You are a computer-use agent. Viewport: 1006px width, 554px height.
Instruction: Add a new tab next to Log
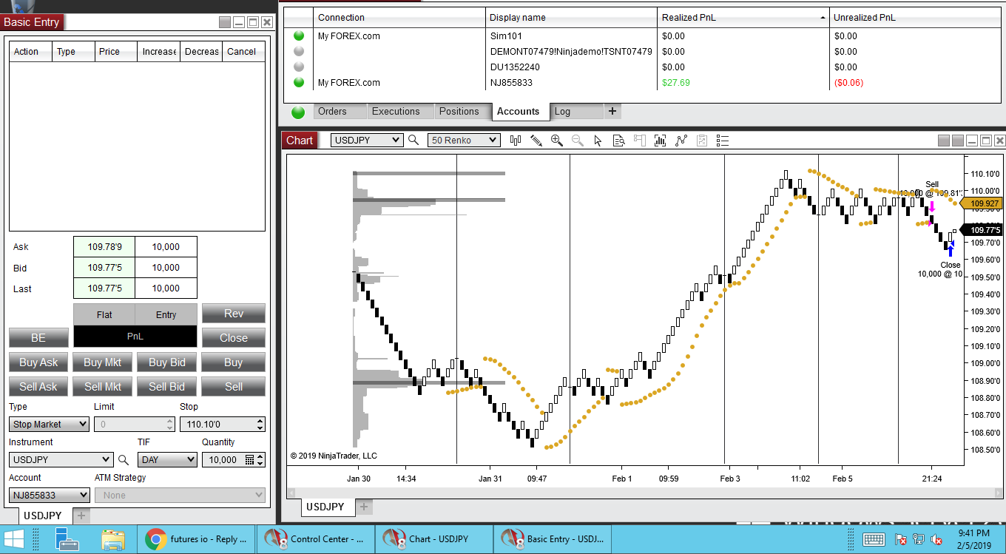[612, 112]
